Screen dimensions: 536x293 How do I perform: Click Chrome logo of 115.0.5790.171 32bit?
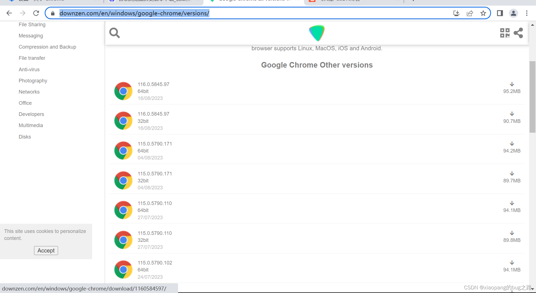point(123,180)
